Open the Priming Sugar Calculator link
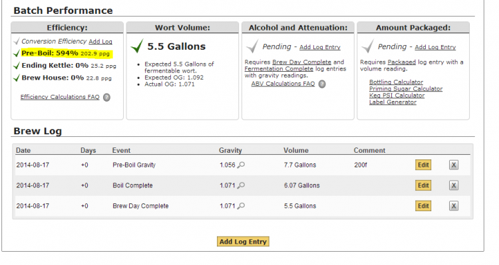Viewport: 499px width, 265px height. click(406, 88)
